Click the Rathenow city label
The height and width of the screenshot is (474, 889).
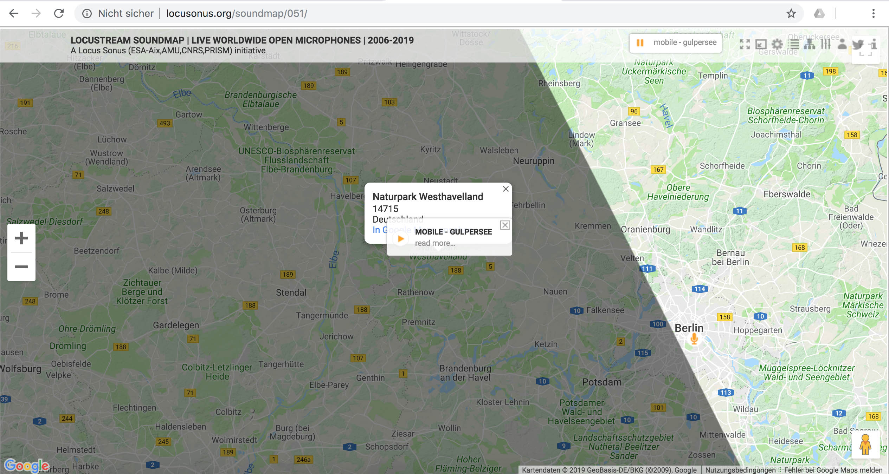point(416,292)
